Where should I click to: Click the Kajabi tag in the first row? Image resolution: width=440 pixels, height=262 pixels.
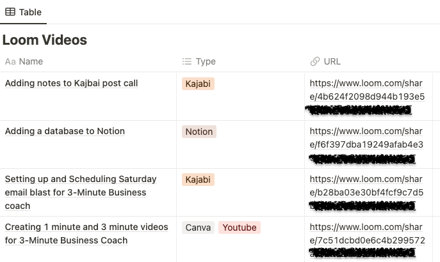198,84
